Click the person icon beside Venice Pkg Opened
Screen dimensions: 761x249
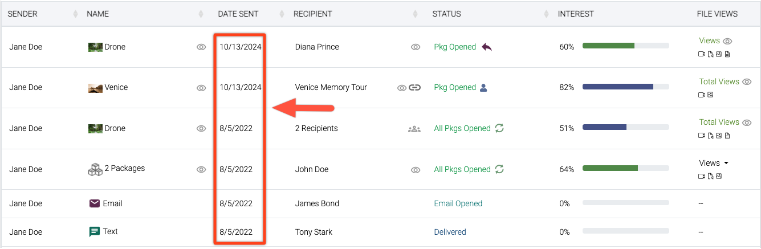pos(483,88)
